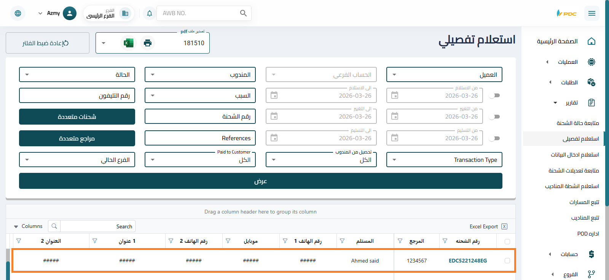Viewport: 609px width, 280px height.
Task: Open the المندوب dropdown
Action: 200,74
